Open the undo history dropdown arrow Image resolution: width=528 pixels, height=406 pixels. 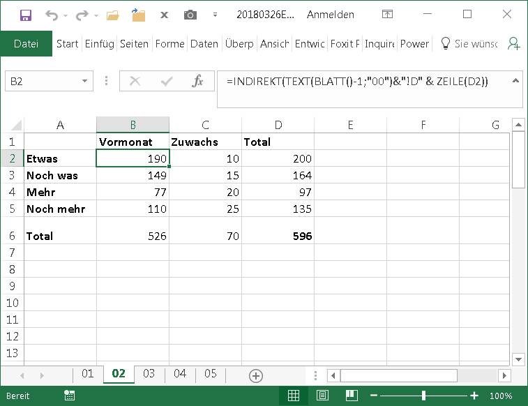66,15
